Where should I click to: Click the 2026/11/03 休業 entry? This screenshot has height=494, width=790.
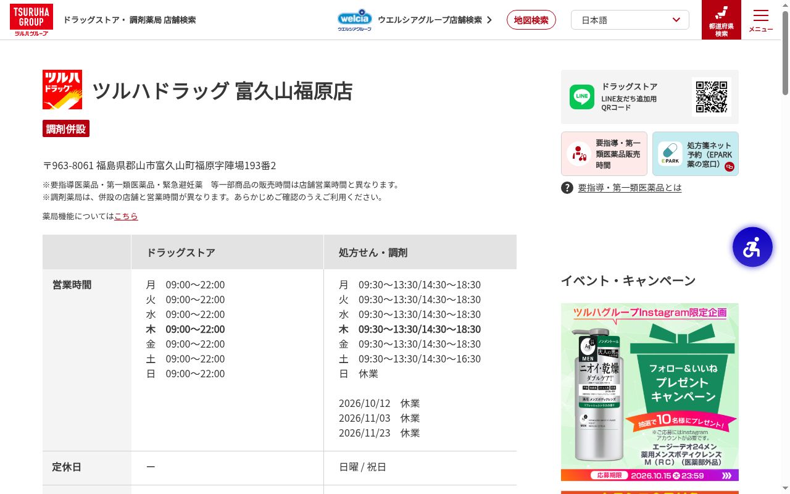tap(380, 418)
